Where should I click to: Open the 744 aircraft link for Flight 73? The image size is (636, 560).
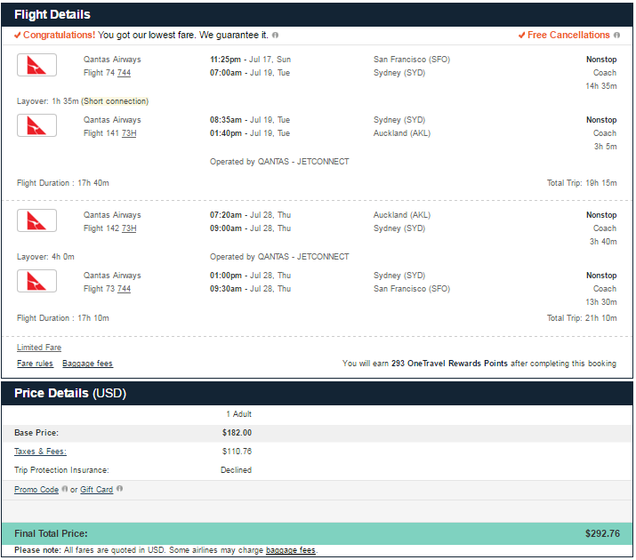click(x=125, y=289)
